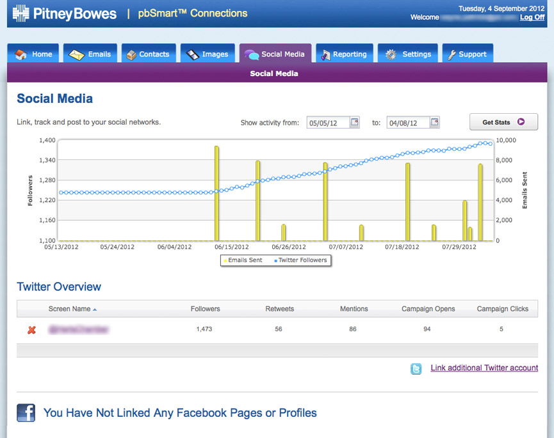Screen dimensions: 554x438
Task: Click the Mentions column header
Action: pyautogui.click(x=354, y=309)
